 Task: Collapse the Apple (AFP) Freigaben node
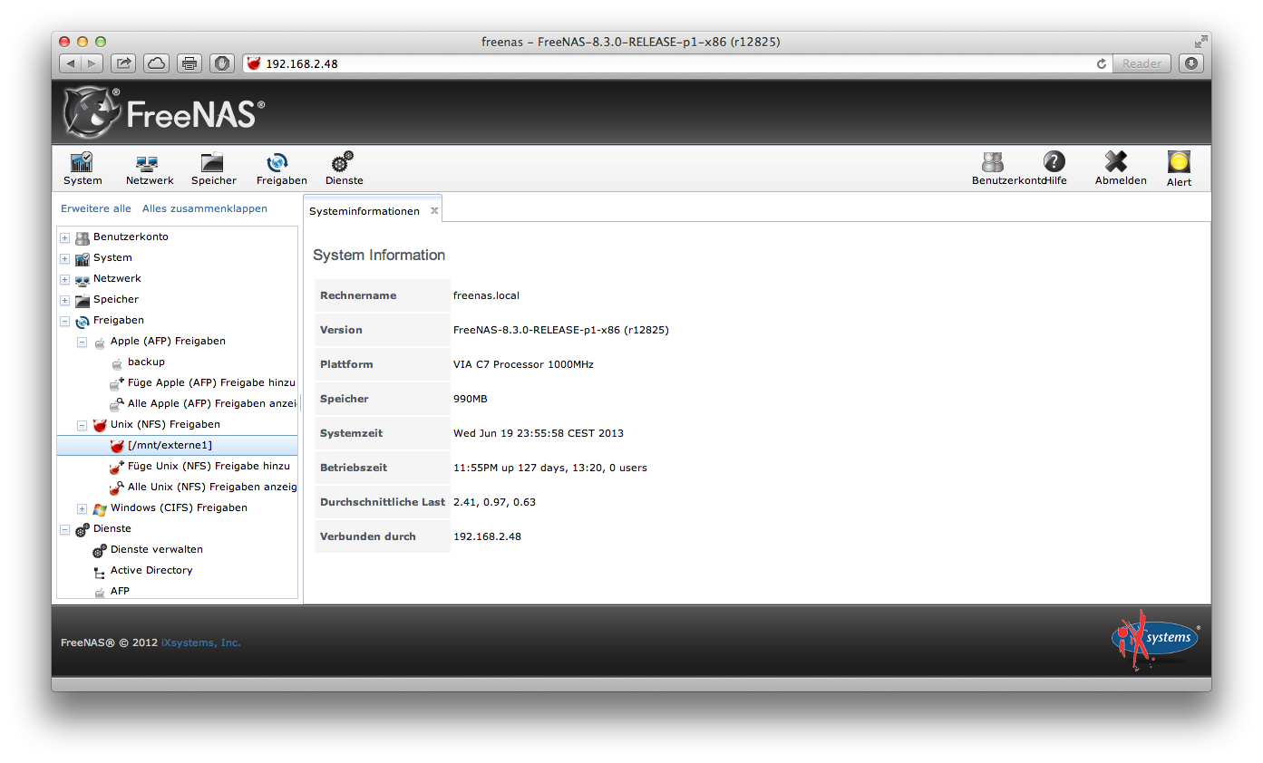[83, 343]
